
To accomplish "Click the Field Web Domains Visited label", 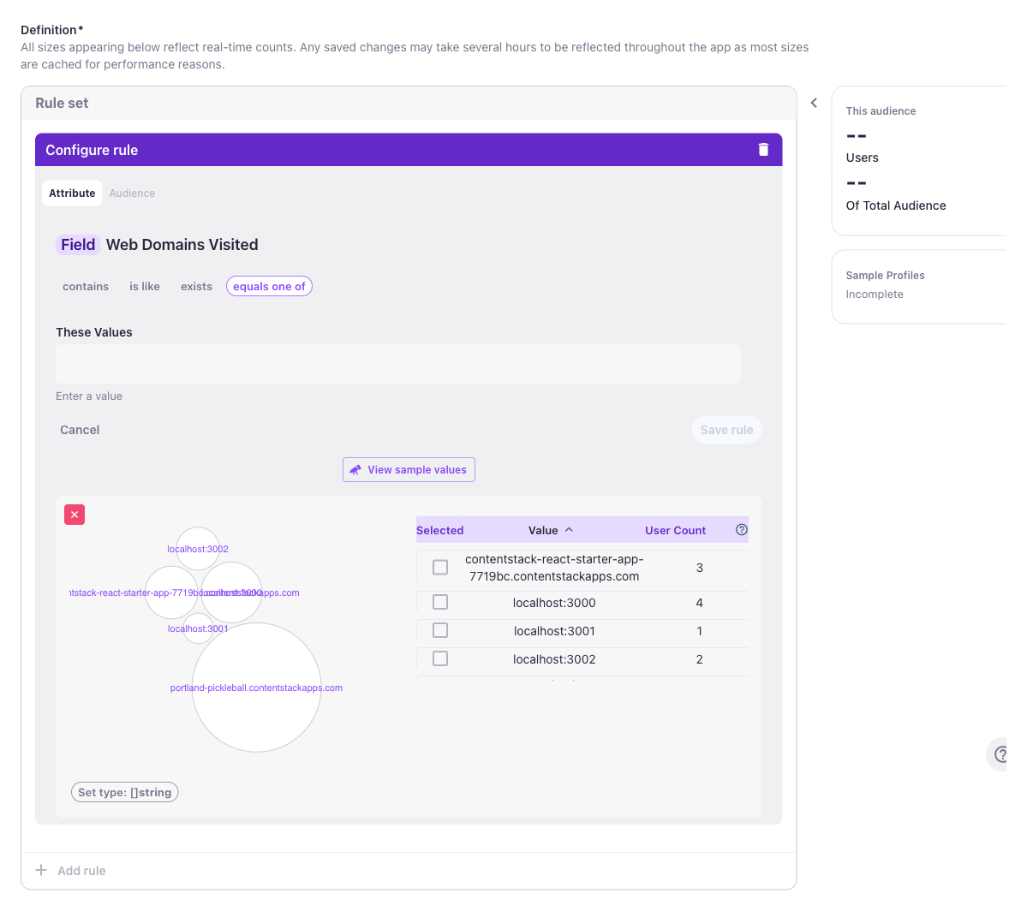I will pyautogui.click(x=158, y=245).
